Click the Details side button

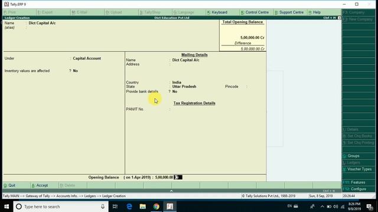359,130
